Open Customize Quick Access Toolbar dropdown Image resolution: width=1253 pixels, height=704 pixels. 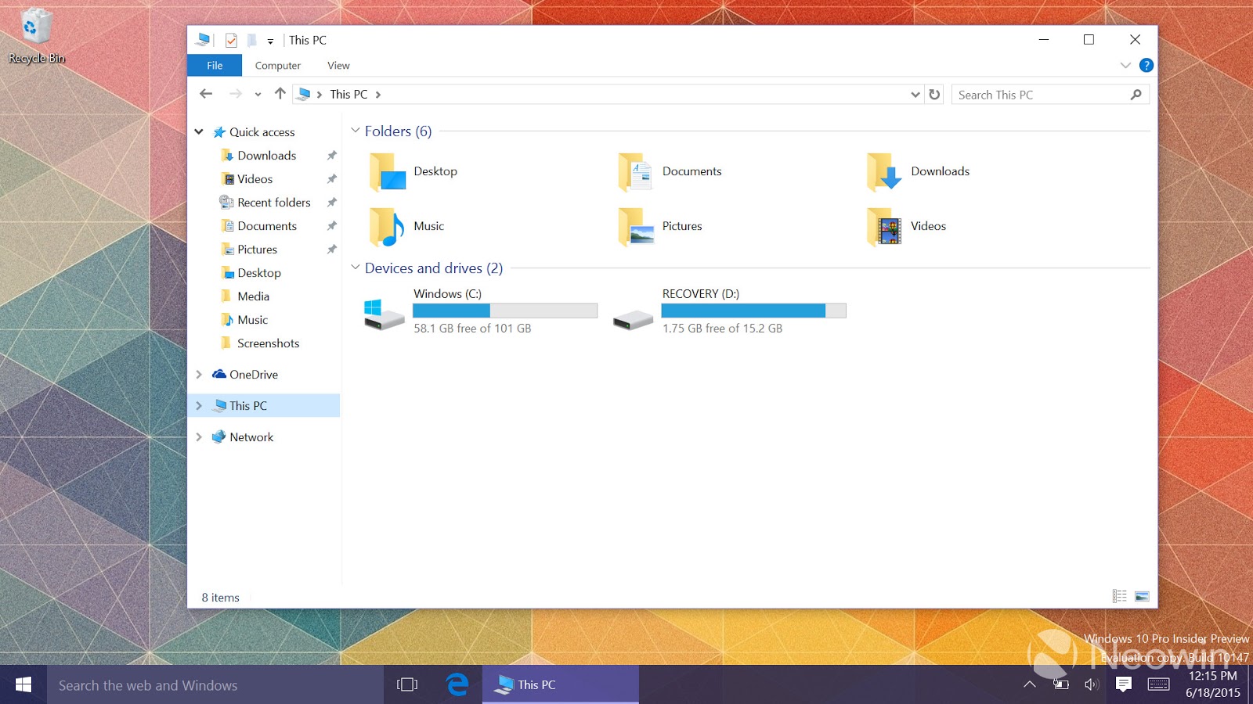pyautogui.click(x=270, y=41)
